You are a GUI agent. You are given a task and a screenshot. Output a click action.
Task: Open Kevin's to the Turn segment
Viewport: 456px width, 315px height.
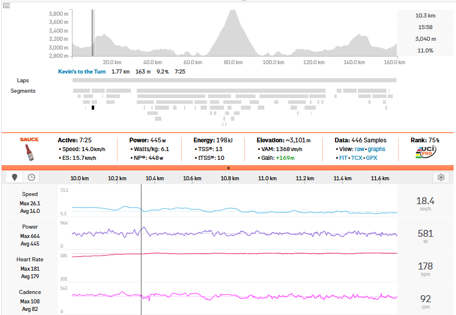pos(82,72)
